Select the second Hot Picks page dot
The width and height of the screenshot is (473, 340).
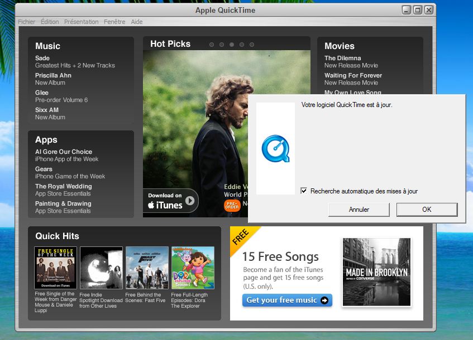click(222, 45)
